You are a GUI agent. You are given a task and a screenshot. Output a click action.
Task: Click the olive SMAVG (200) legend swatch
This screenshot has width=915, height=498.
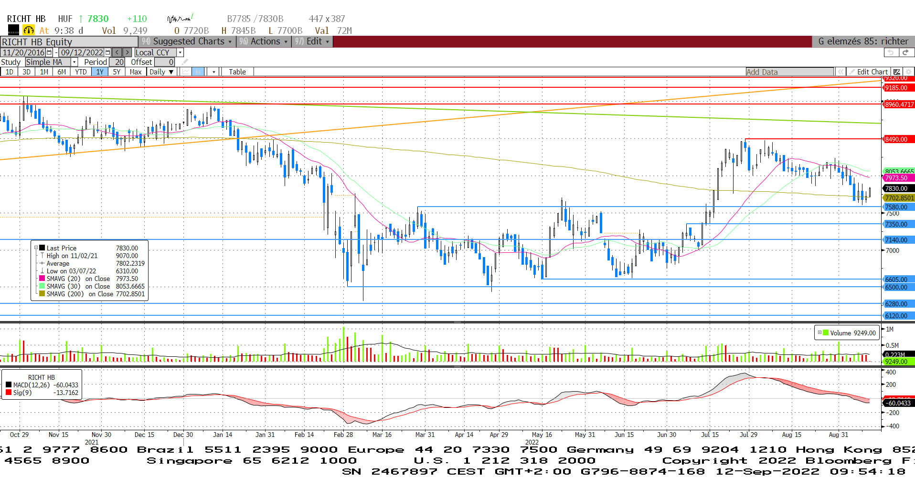42,294
